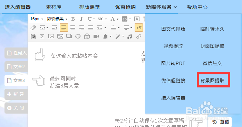Expand the broom tool dropdown arrow
The width and height of the screenshot is (242, 127).
pyautogui.click(x=111, y=36)
